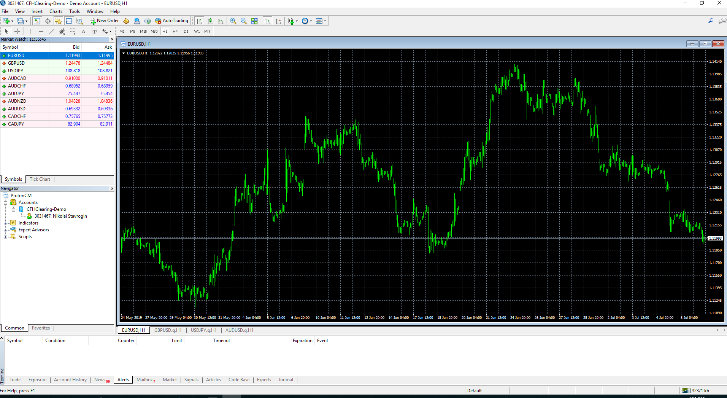Screen dimensions: 727x398
Task: Zoom out on the chart
Action: (x=244, y=21)
